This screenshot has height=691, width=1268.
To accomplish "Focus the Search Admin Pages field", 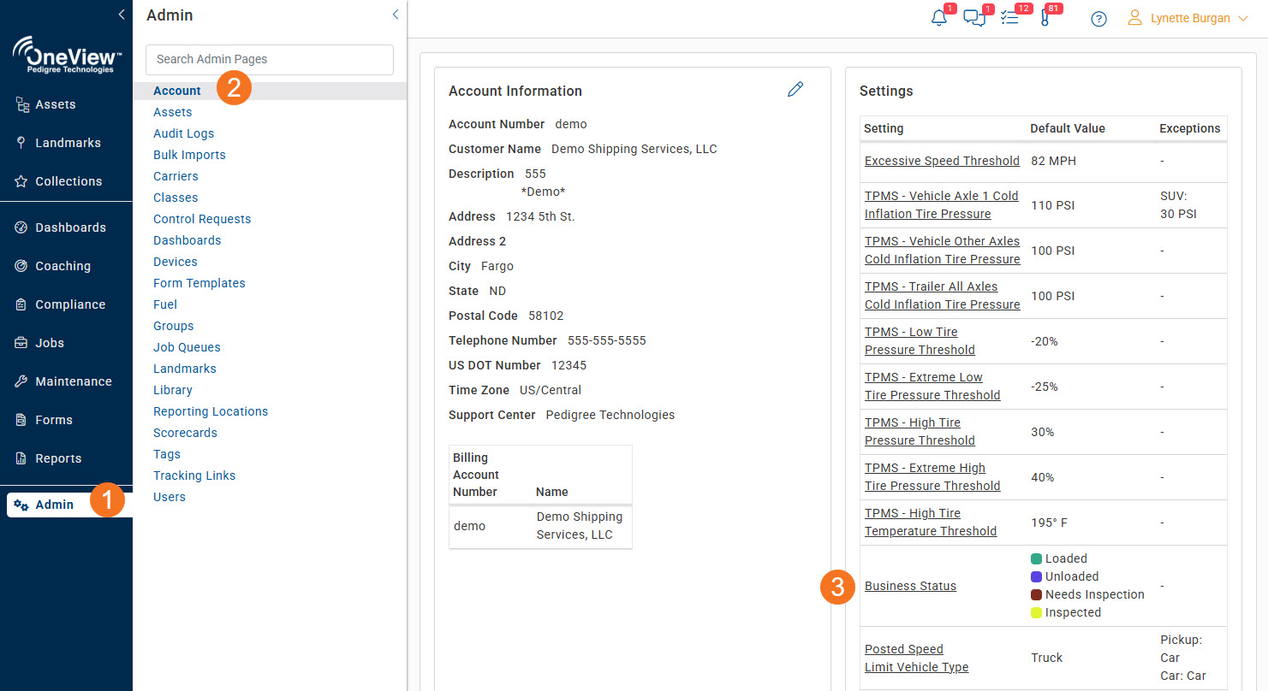I will click(x=270, y=59).
